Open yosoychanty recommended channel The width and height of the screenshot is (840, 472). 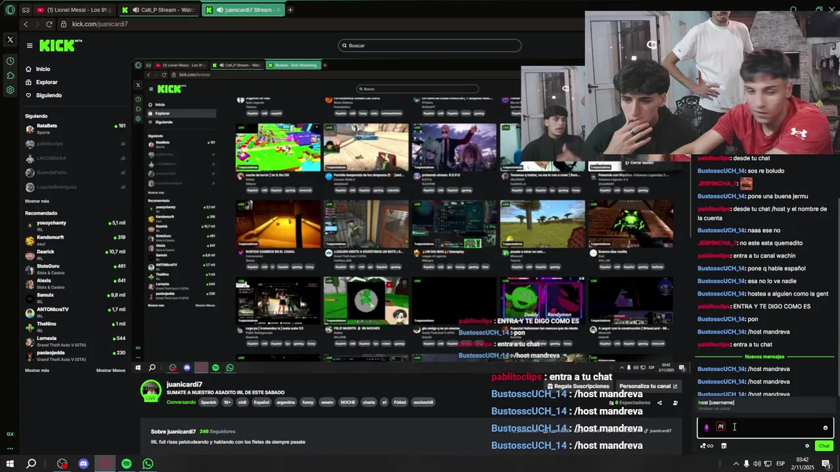[x=75, y=226]
